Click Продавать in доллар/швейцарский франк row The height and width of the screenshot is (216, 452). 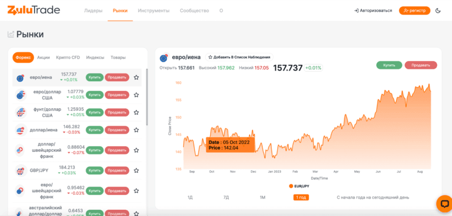(x=117, y=150)
